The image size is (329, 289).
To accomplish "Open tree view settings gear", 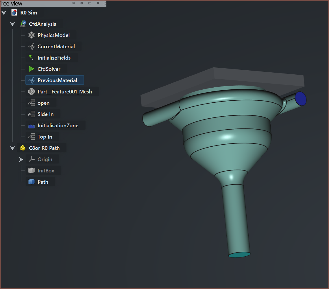I will [82, 3].
